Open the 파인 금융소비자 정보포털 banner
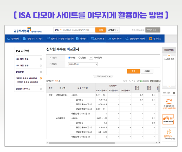The image size is (182, 152). [169, 119]
